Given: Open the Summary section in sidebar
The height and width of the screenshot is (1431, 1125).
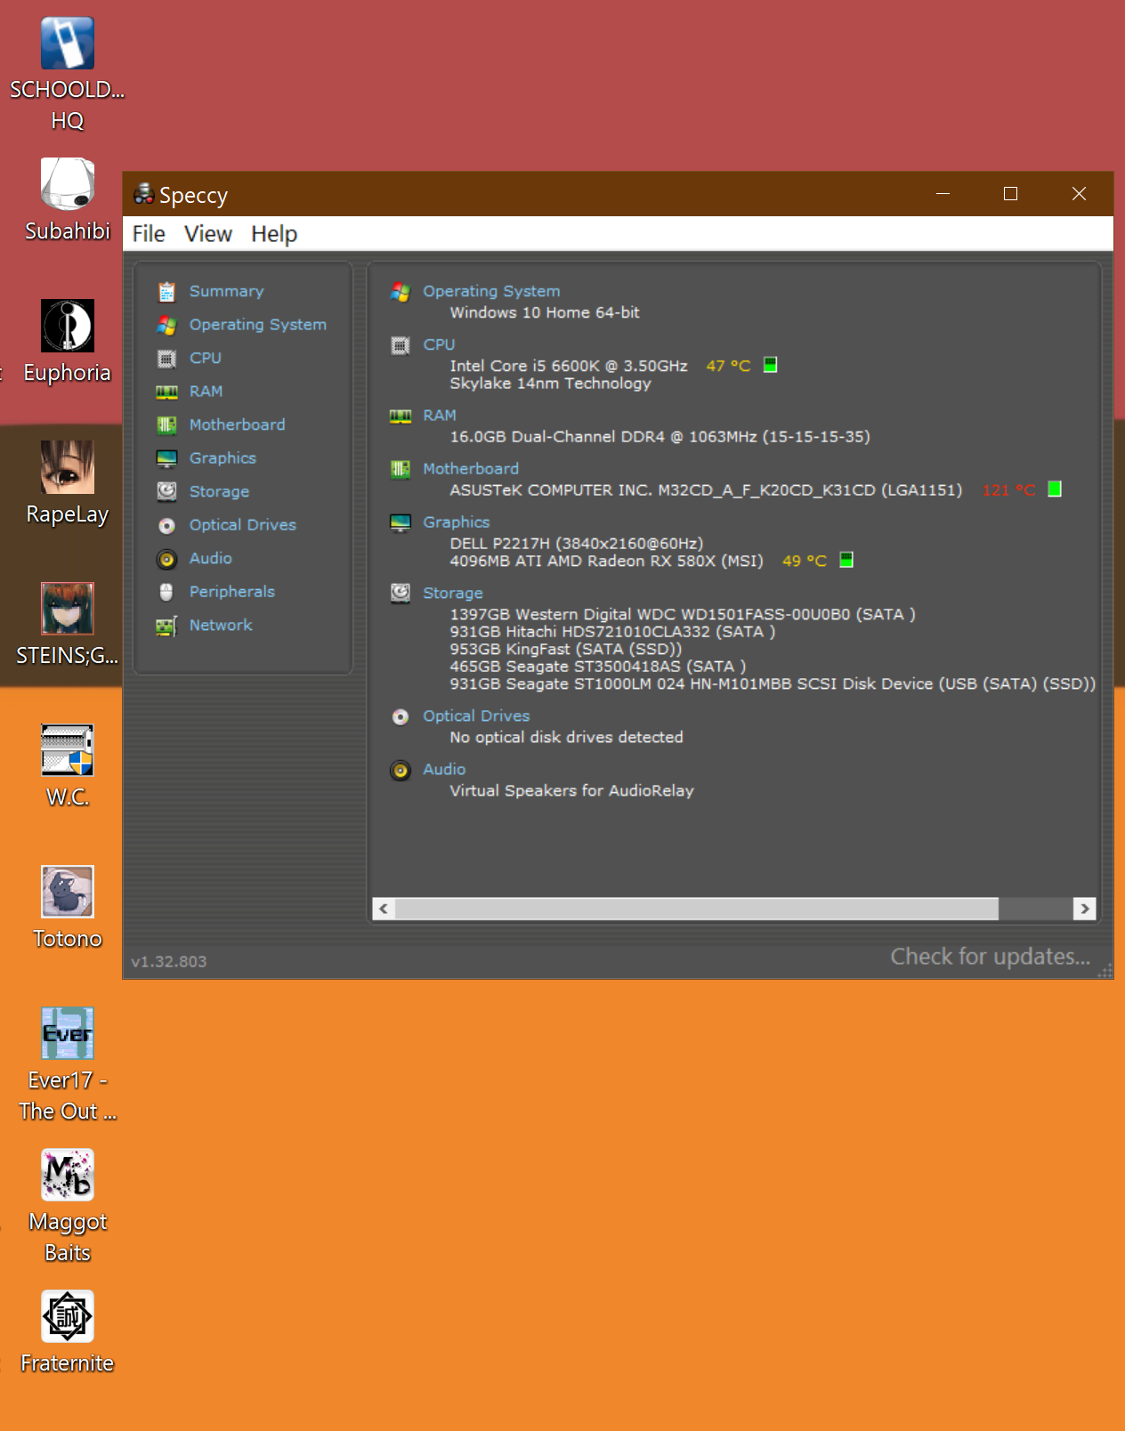Looking at the screenshot, I should coord(226,291).
